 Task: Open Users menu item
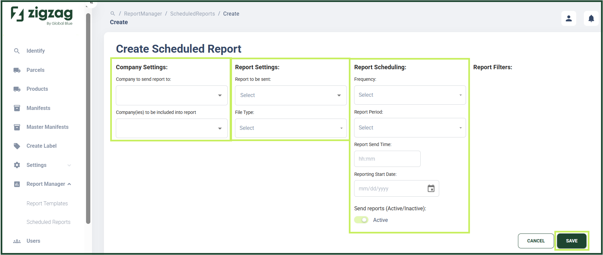pyautogui.click(x=33, y=241)
